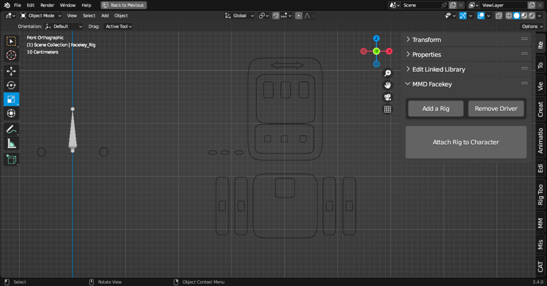The image size is (547, 286).
Task: Pick the Measure tool
Action: coord(11,144)
